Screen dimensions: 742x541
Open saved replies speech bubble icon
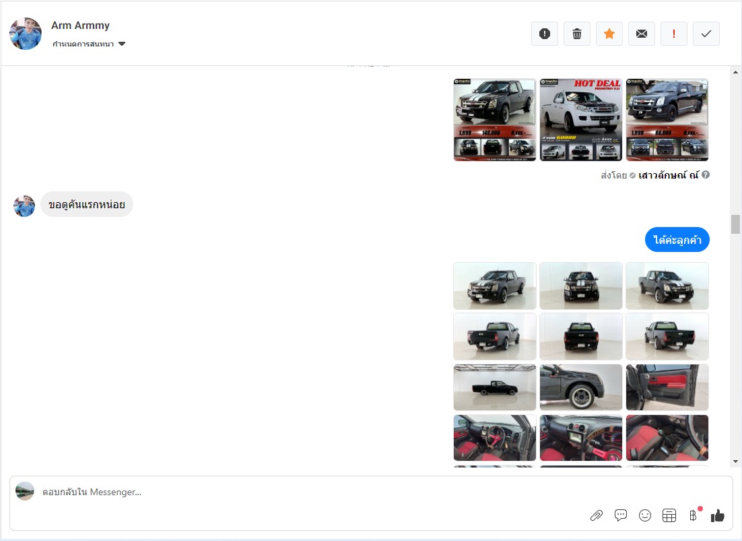click(620, 515)
